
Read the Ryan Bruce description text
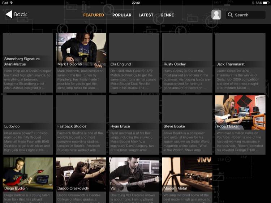(x=132, y=142)
